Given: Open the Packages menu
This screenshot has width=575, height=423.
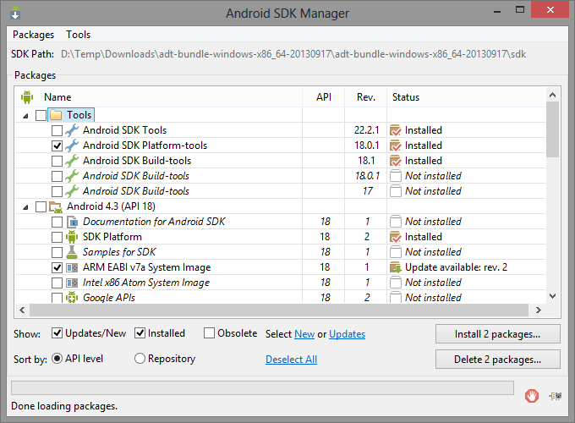Looking at the screenshot, I should 33,35.
